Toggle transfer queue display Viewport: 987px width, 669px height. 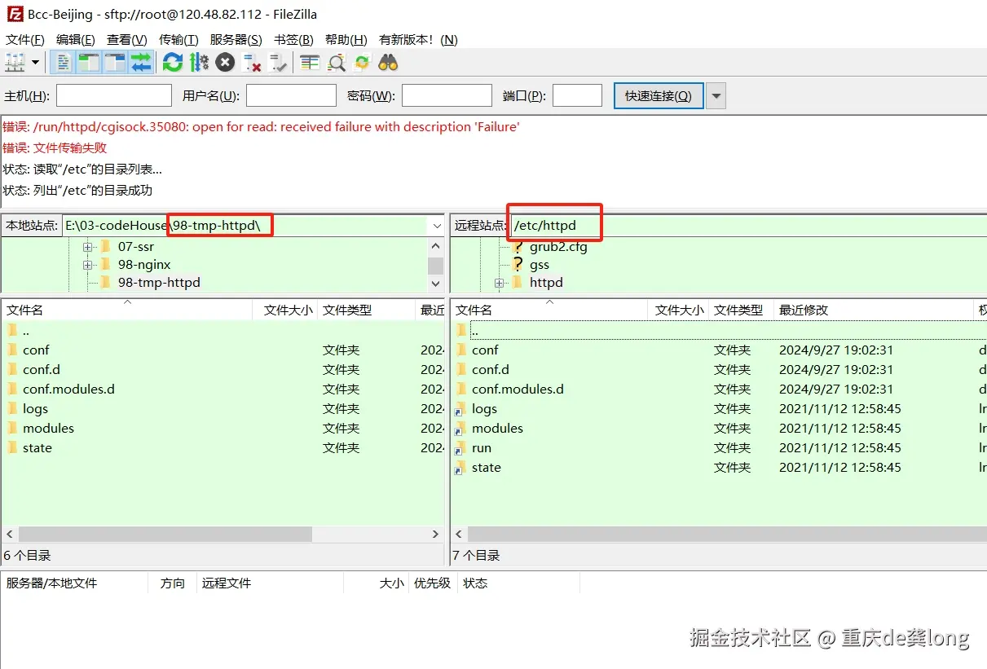point(141,62)
